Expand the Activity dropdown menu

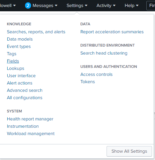tap(106, 6)
